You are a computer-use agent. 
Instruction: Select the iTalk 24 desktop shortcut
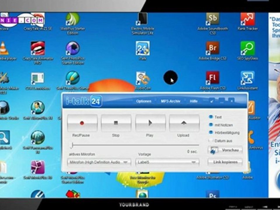pos(143,51)
